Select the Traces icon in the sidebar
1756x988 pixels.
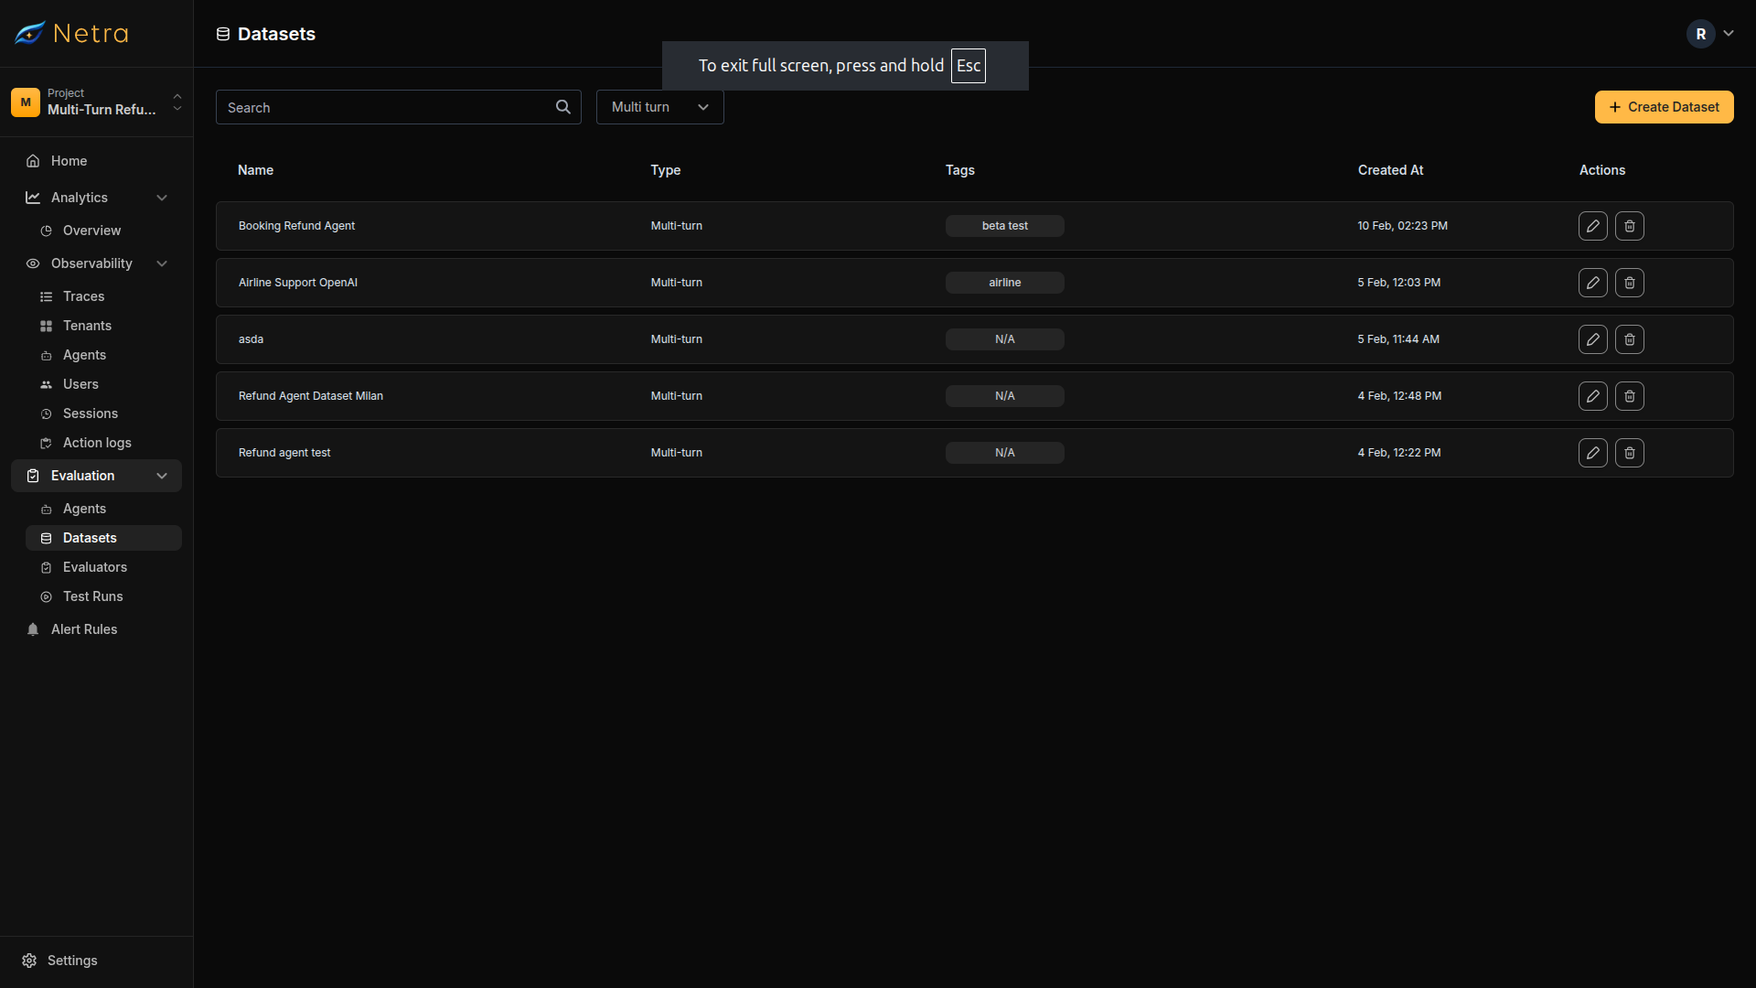(x=47, y=296)
